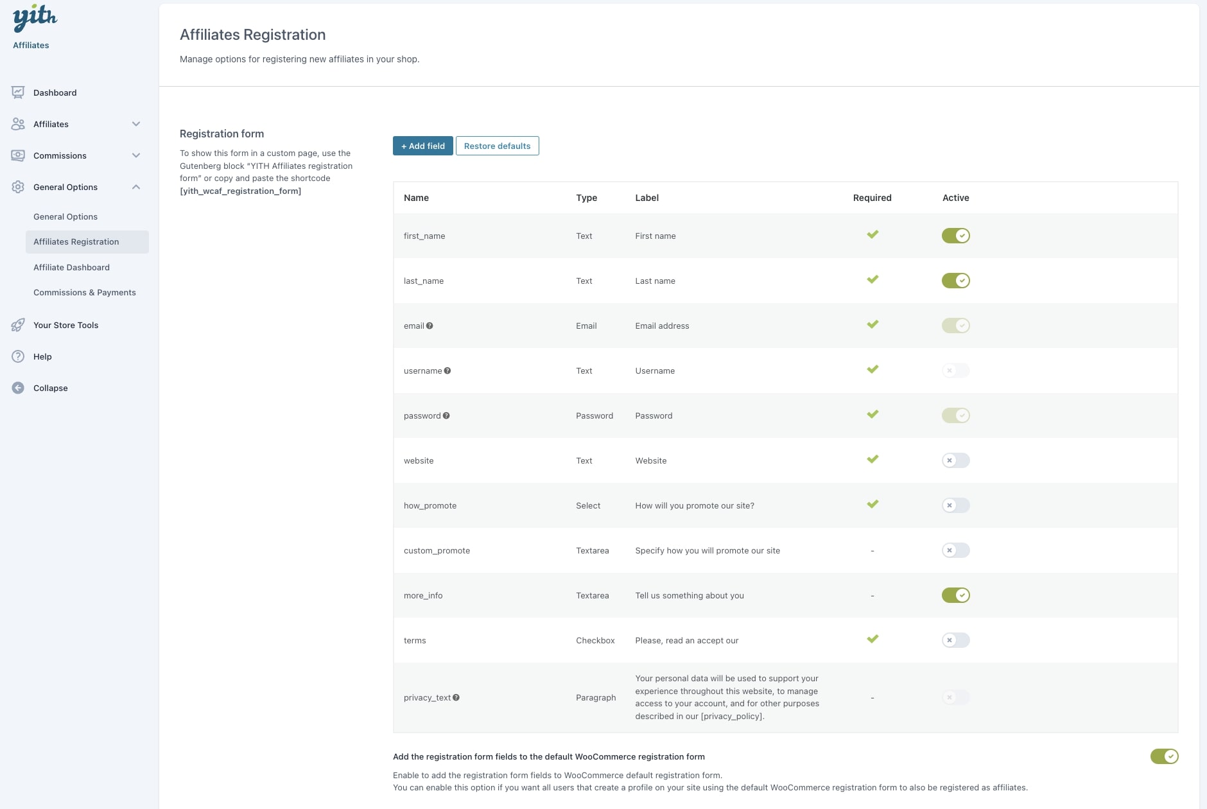This screenshot has width=1207, height=809.
Task: Click the help icon next to password
Action: point(446,415)
